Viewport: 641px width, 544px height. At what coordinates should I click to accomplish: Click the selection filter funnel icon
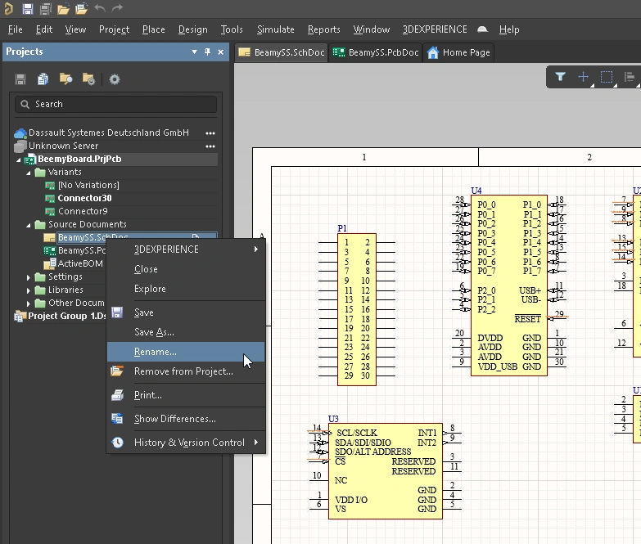coord(561,77)
